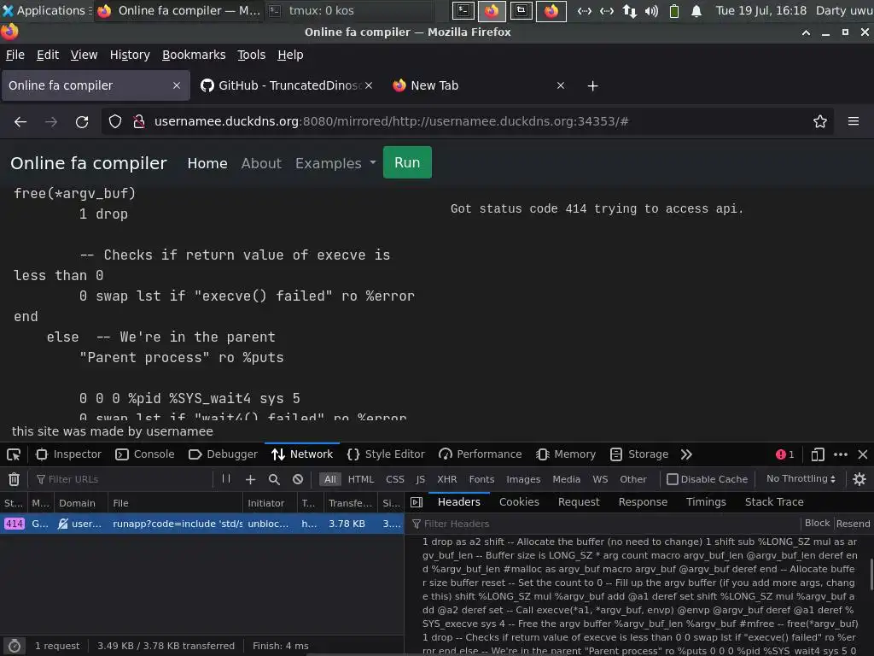Open a new browser tab with plus
This screenshot has height=656, width=874.
pyautogui.click(x=592, y=86)
